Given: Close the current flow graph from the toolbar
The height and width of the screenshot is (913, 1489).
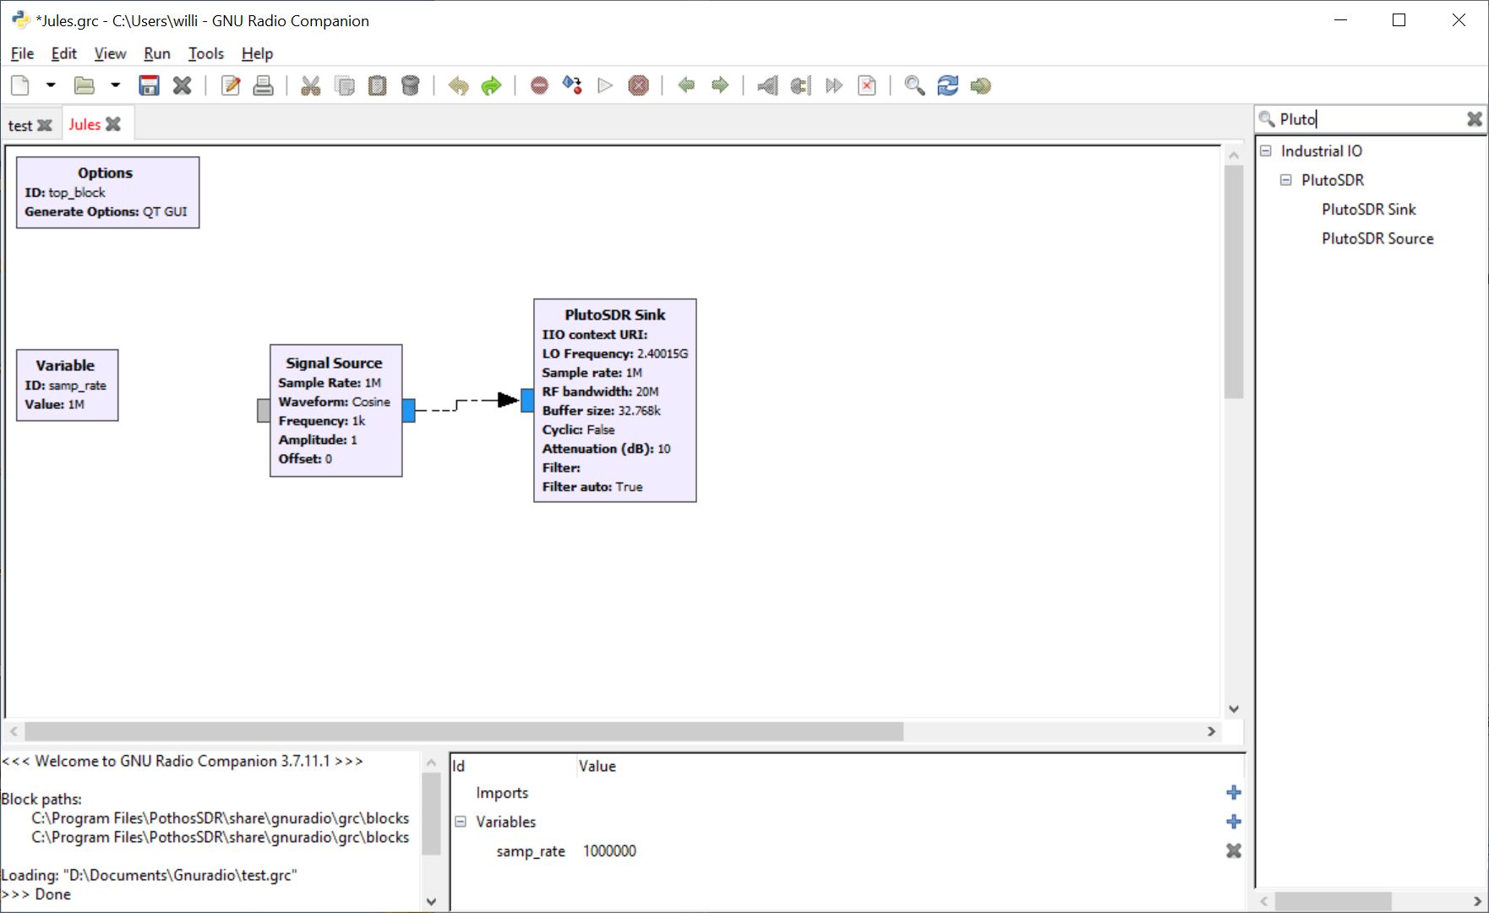Looking at the screenshot, I should coord(183,85).
